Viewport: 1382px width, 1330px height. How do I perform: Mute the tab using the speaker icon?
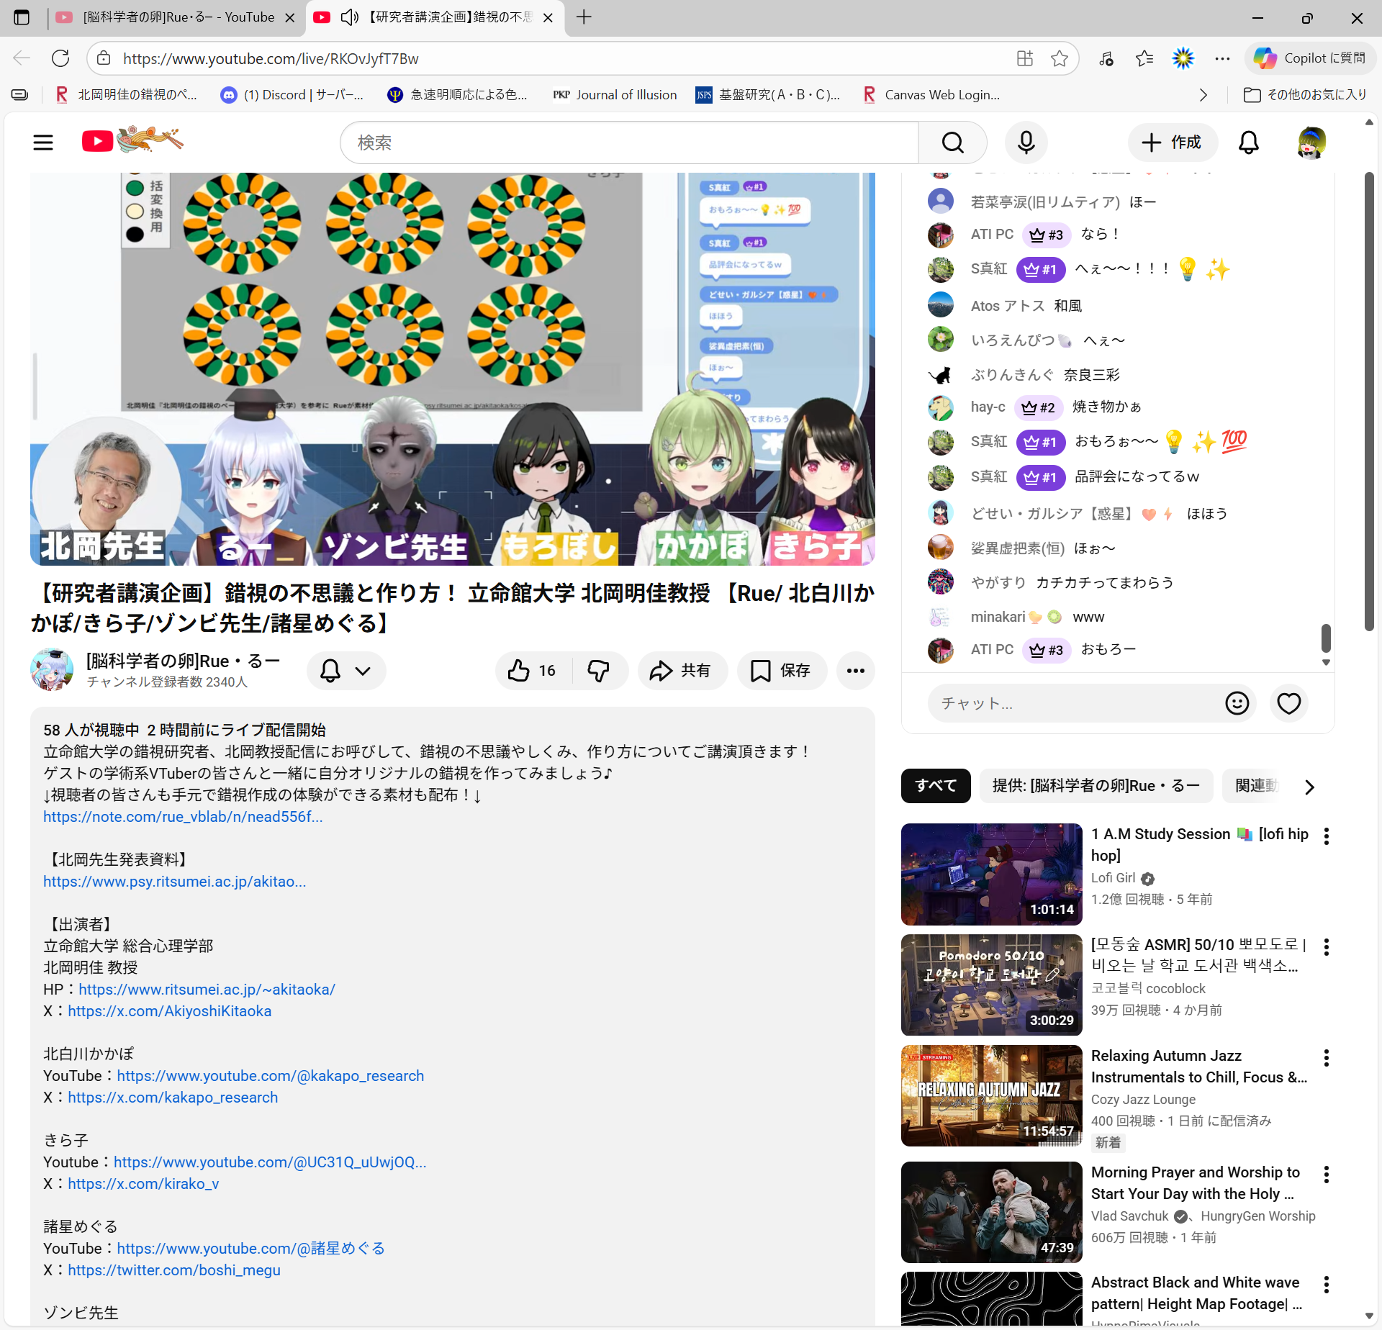click(x=349, y=17)
